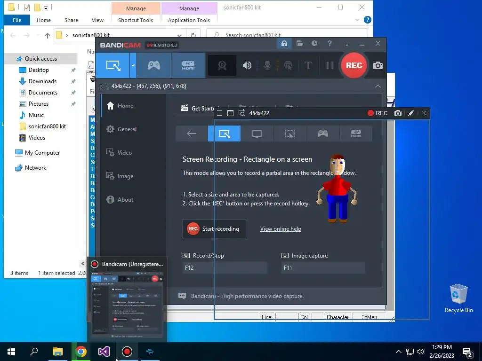Click the Record/Stop hotkey field F12

[225, 267]
